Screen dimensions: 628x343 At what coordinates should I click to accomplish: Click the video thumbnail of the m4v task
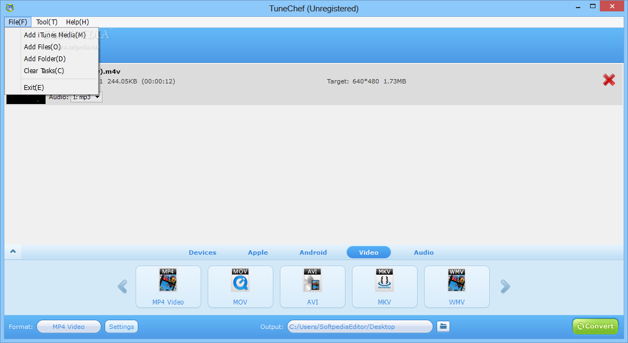click(x=26, y=99)
